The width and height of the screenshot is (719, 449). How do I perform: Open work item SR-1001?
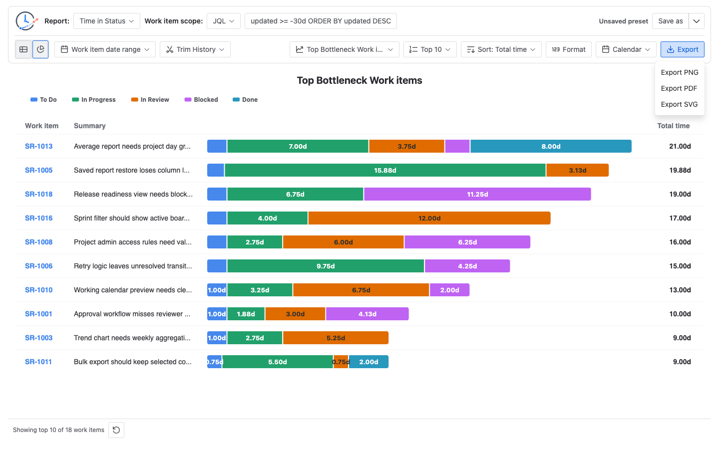click(x=39, y=314)
